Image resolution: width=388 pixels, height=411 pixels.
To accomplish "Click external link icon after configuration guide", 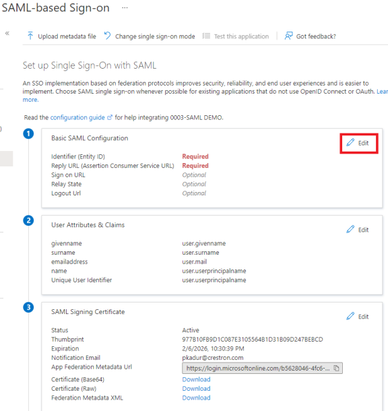I will coord(110,117).
